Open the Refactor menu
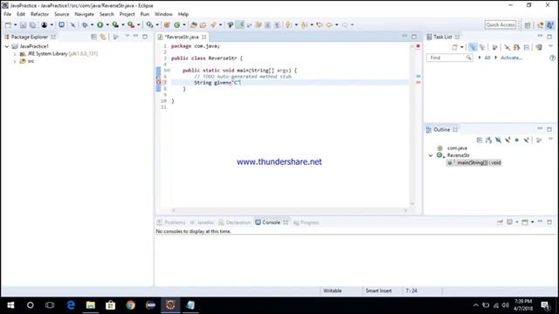Image resolution: width=559 pixels, height=314 pixels. 39,14
